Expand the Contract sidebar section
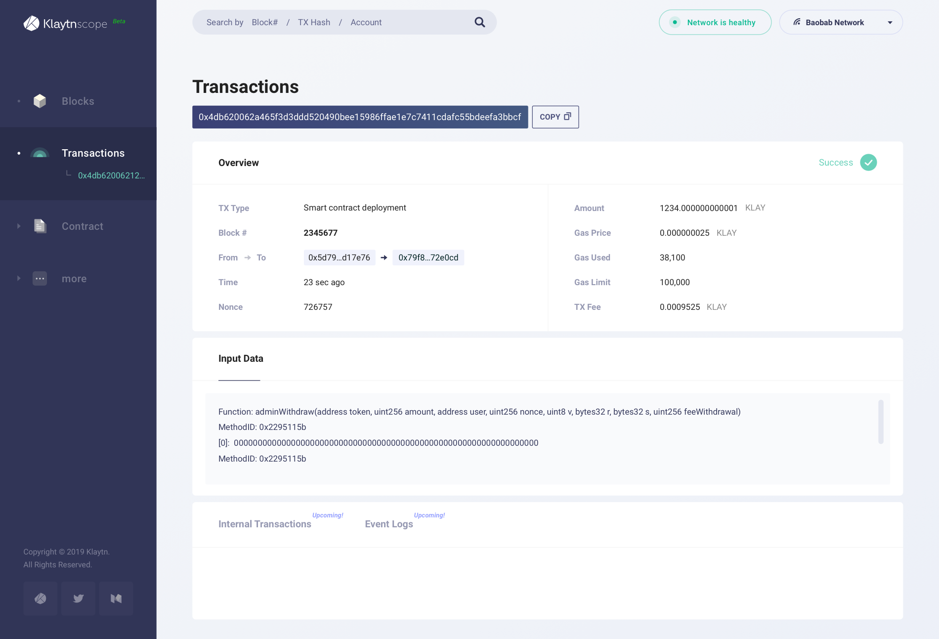The width and height of the screenshot is (939, 639). [x=19, y=226]
